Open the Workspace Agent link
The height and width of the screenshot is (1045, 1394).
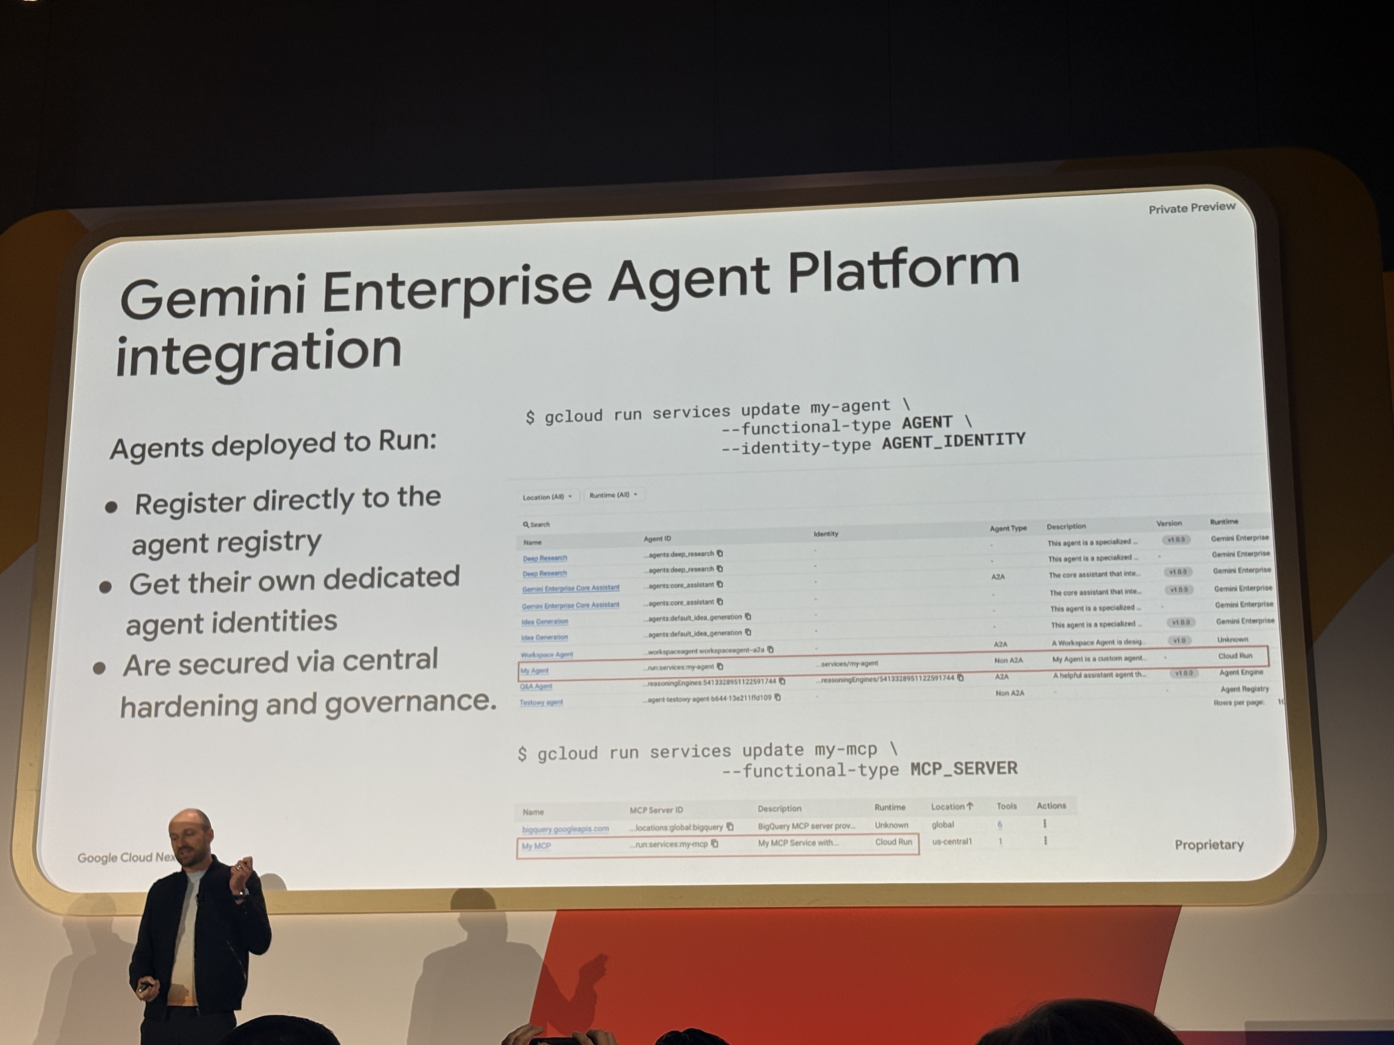546,655
